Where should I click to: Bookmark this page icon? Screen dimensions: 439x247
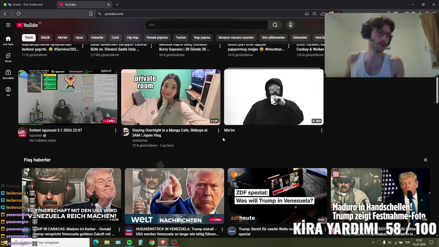[x=91, y=14]
